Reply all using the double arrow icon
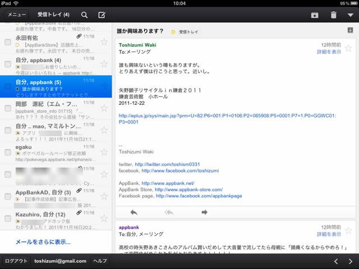 coord(169,212)
